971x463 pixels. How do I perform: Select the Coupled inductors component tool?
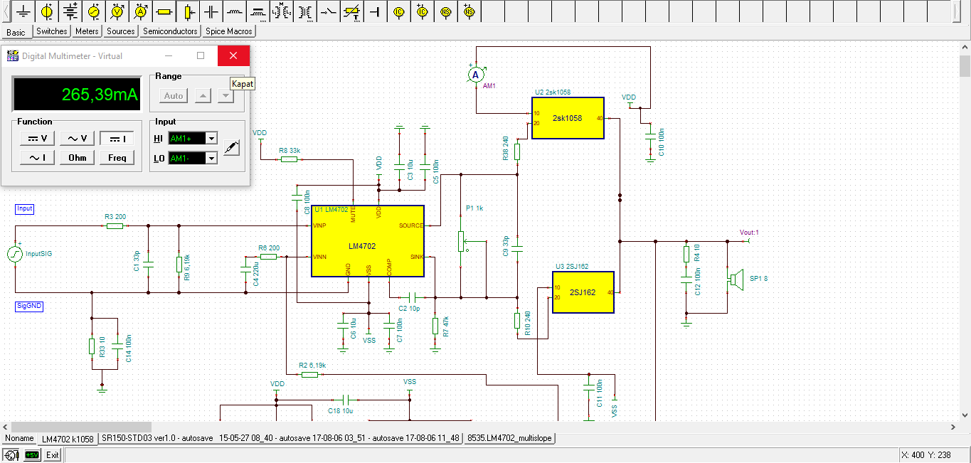258,11
